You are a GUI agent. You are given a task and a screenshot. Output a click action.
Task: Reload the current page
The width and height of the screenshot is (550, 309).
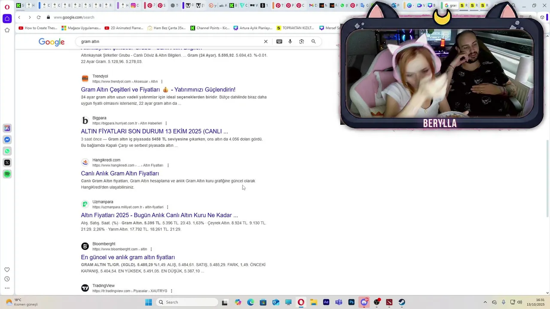(x=39, y=17)
